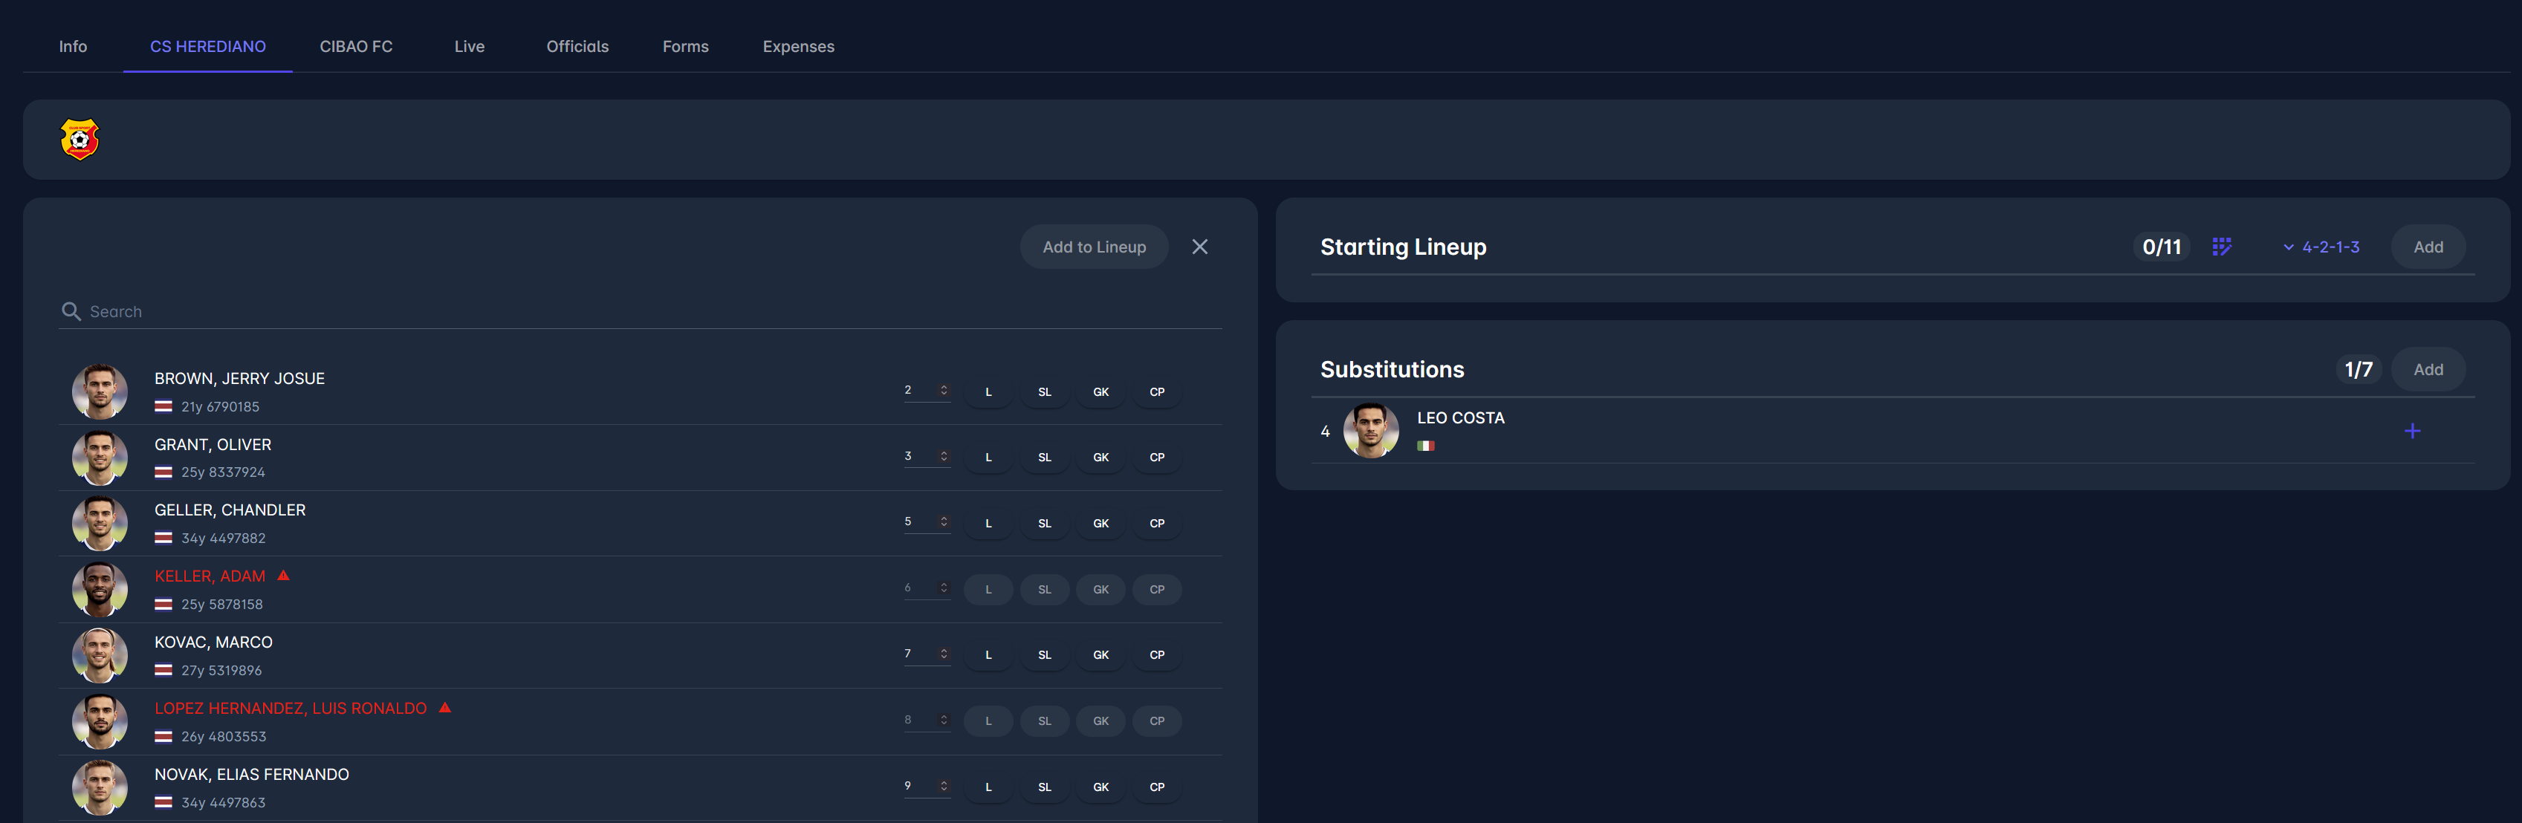Click the lineup grid edit icon
Screen dimensions: 2522x823
pos(2222,247)
